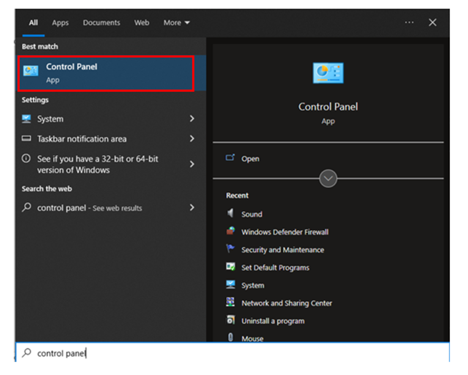
Task: Click the search magnifier icon in search box
Action: click(26, 353)
